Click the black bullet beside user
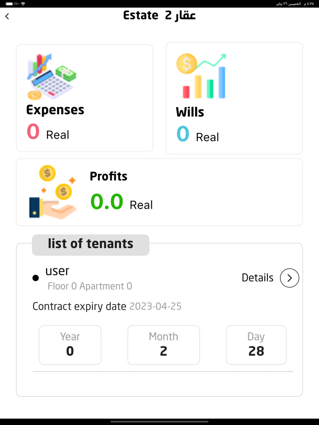Image resolution: width=319 pixels, height=425 pixels. point(36,278)
